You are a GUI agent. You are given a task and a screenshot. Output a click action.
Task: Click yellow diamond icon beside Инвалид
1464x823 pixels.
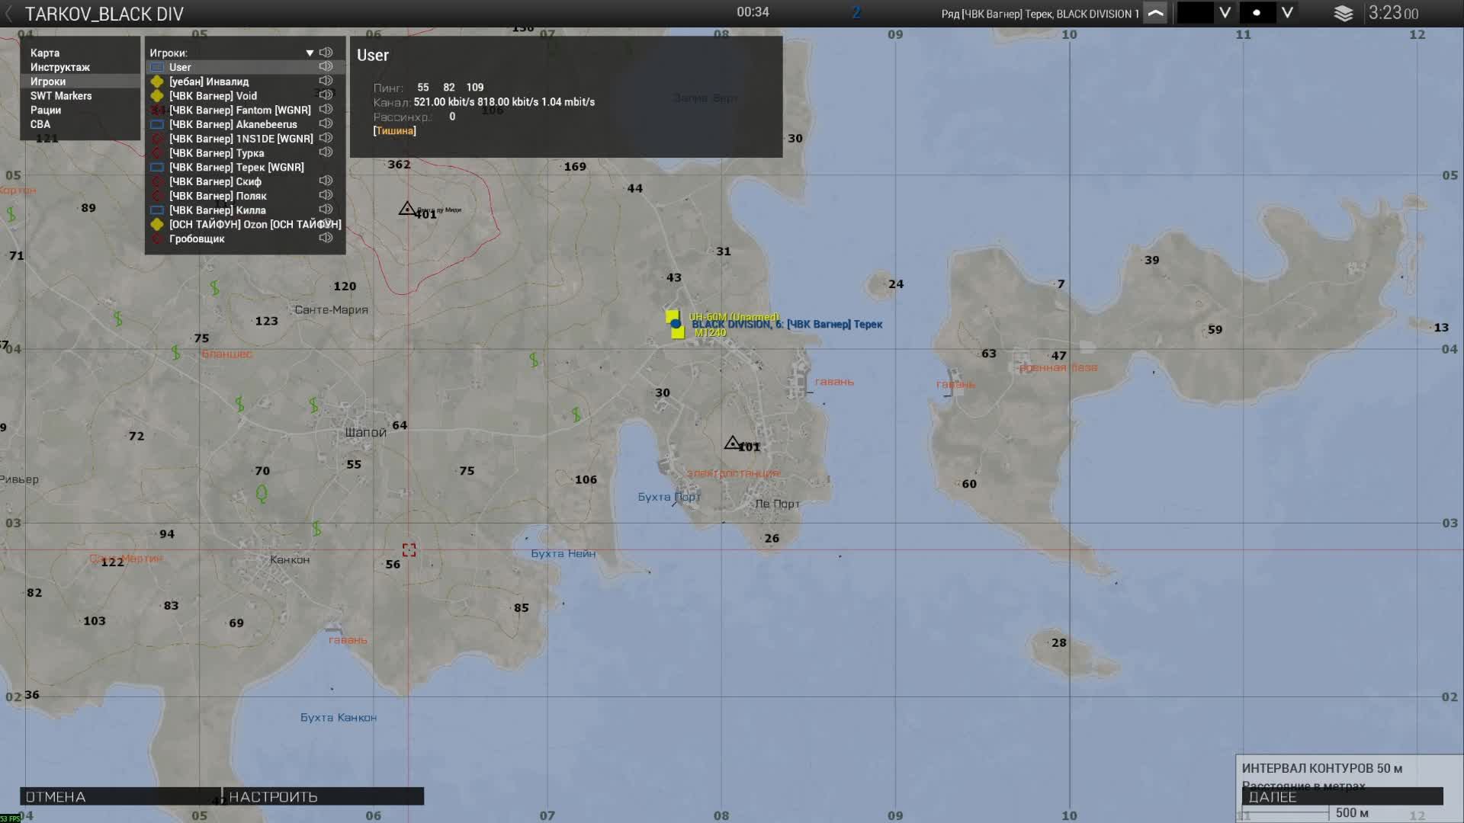(x=157, y=82)
